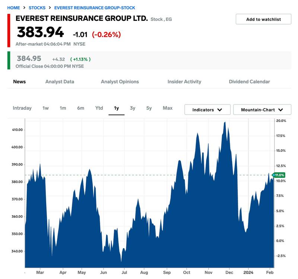298x279 pixels.
Task: Click the -2.5% percent axis label
Action: tap(280, 256)
